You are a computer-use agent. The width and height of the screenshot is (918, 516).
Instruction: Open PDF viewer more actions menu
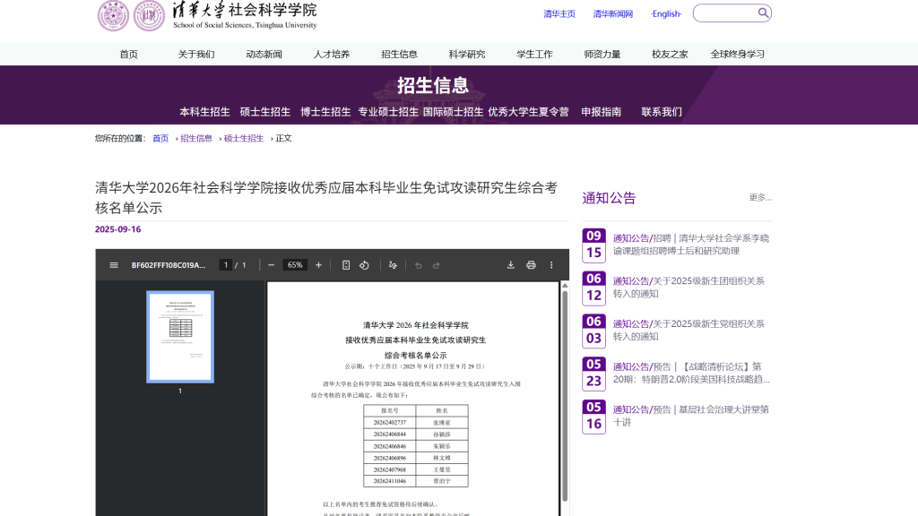tap(551, 265)
